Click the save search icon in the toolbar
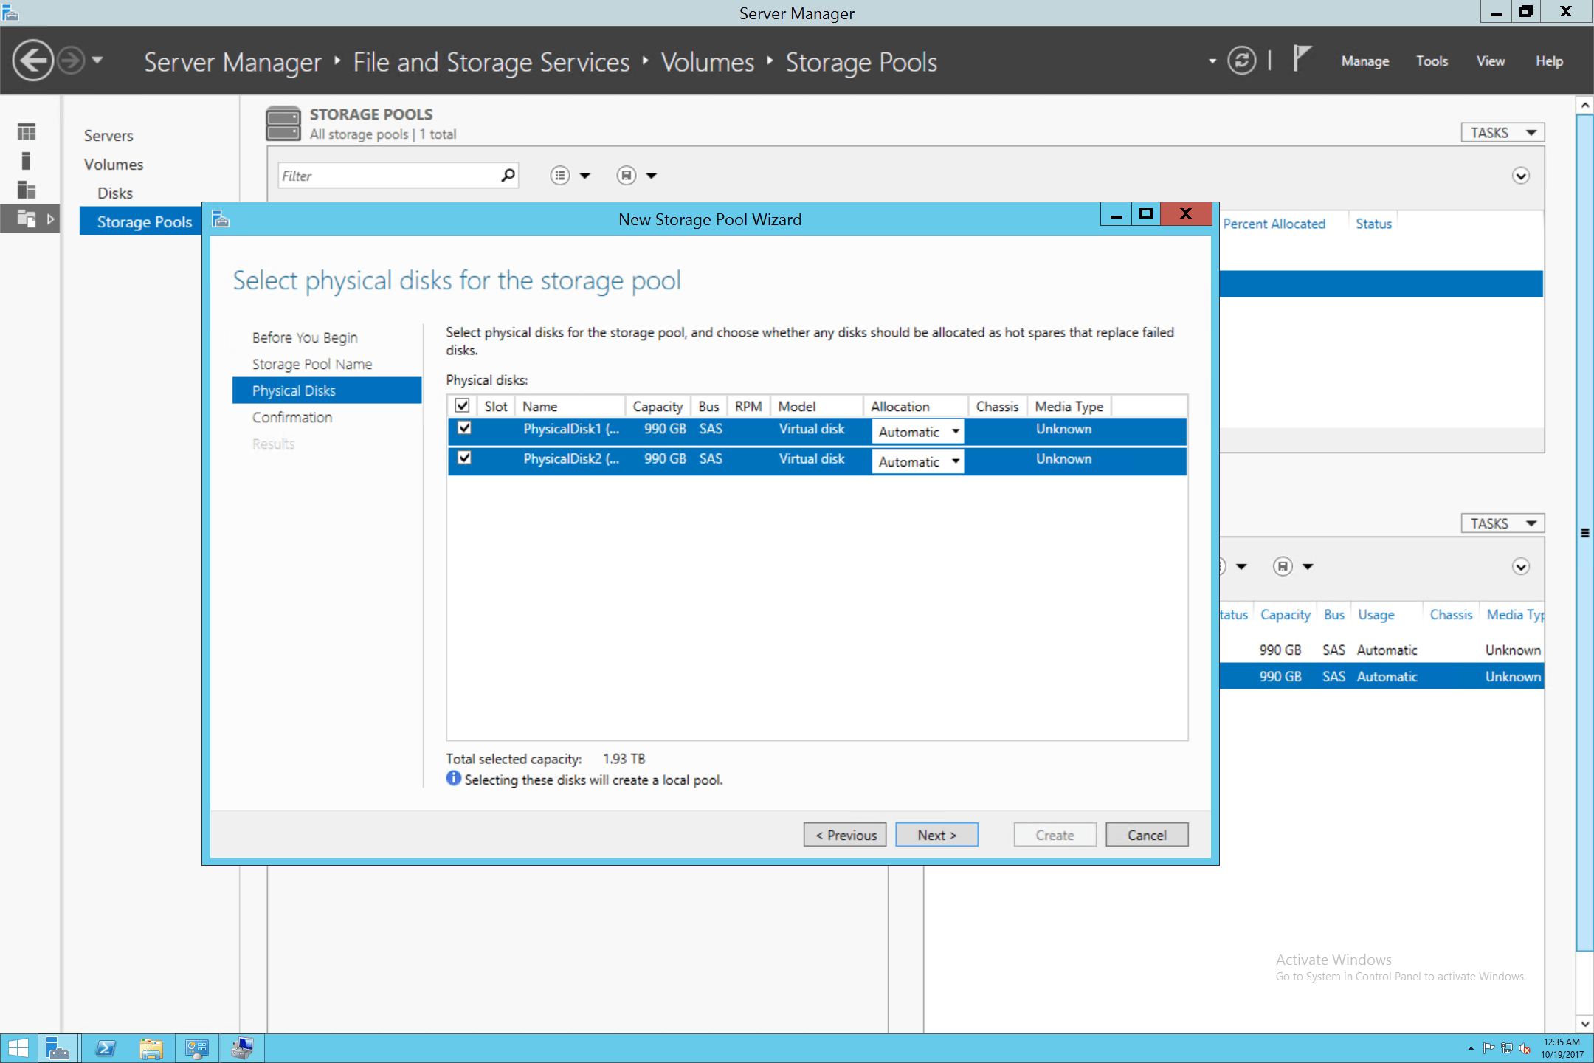Viewport: 1594px width, 1063px height. pos(626,175)
